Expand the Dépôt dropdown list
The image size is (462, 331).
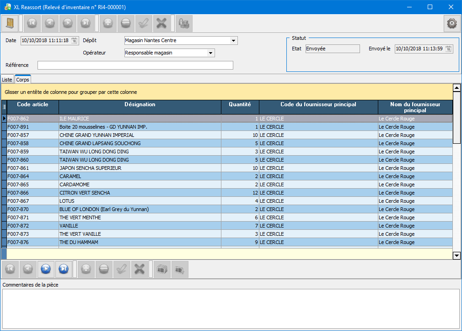pyautogui.click(x=234, y=41)
